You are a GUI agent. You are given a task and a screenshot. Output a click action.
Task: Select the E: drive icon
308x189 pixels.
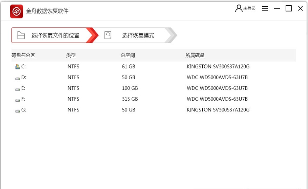pyautogui.click(x=18, y=89)
